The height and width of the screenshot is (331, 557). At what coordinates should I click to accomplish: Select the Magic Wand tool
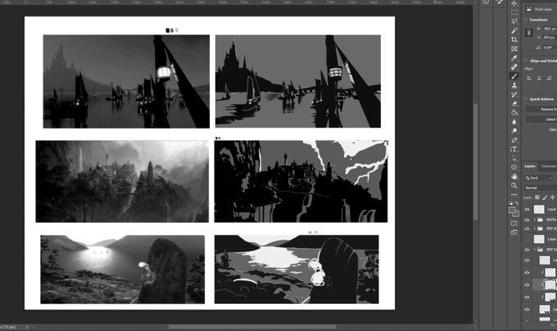(x=514, y=30)
